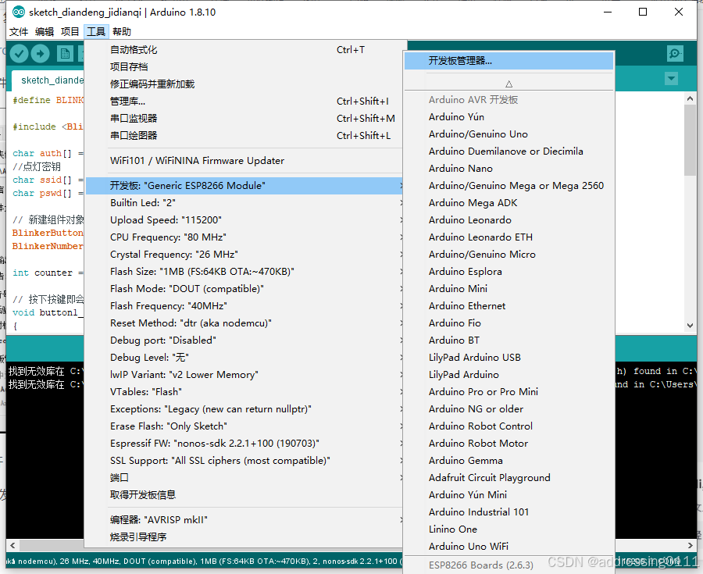This screenshot has height=574, width=703.
Task: Expand Builtin Led "2" submenu
Action: click(x=244, y=202)
